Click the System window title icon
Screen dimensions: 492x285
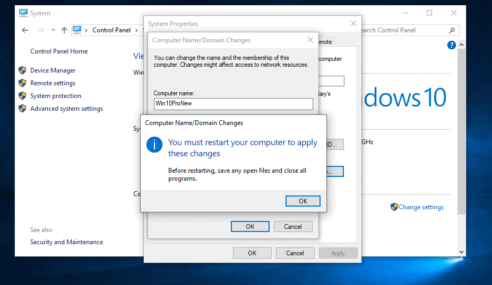pyautogui.click(x=23, y=13)
